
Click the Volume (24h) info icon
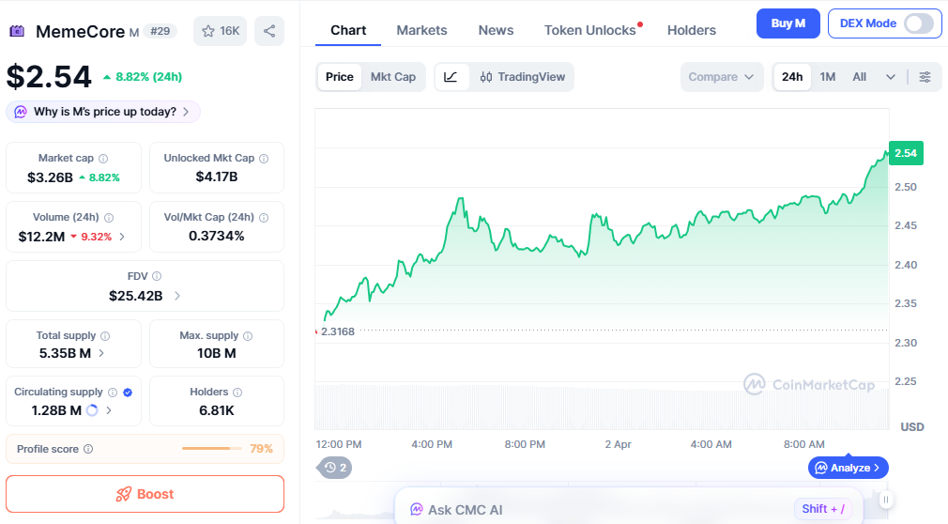tap(109, 218)
